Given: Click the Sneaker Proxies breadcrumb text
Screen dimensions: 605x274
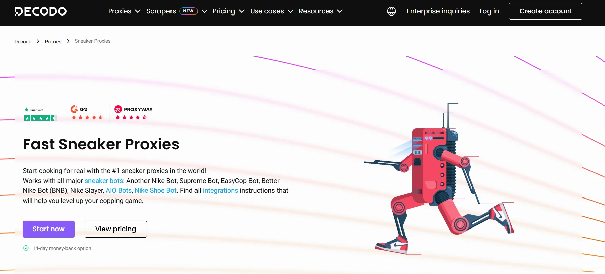Looking at the screenshot, I should pos(93,41).
